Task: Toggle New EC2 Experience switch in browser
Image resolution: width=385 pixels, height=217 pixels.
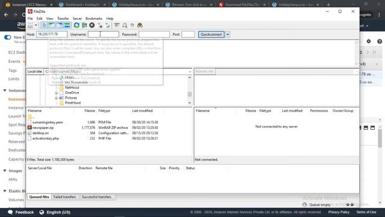Action: point(8,37)
